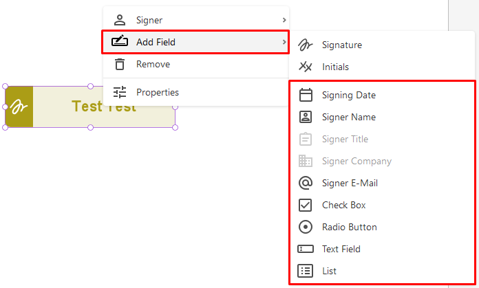Screen dimensions: 479x288
Task: Click the Signing Date calendar icon
Action: coord(306,95)
